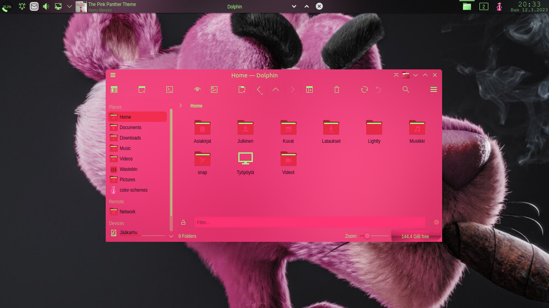Click 9 Folders status text

[x=187, y=236]
